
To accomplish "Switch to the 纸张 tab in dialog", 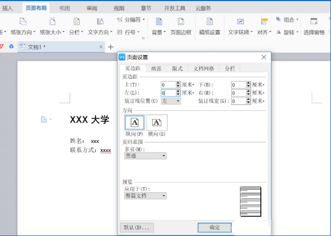I will [156, 69].
